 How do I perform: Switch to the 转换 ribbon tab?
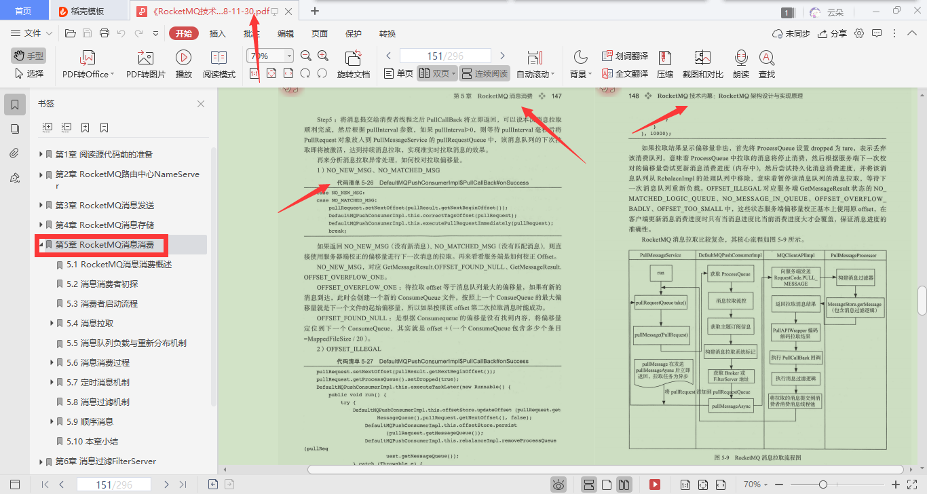click(x=387, y=33)
